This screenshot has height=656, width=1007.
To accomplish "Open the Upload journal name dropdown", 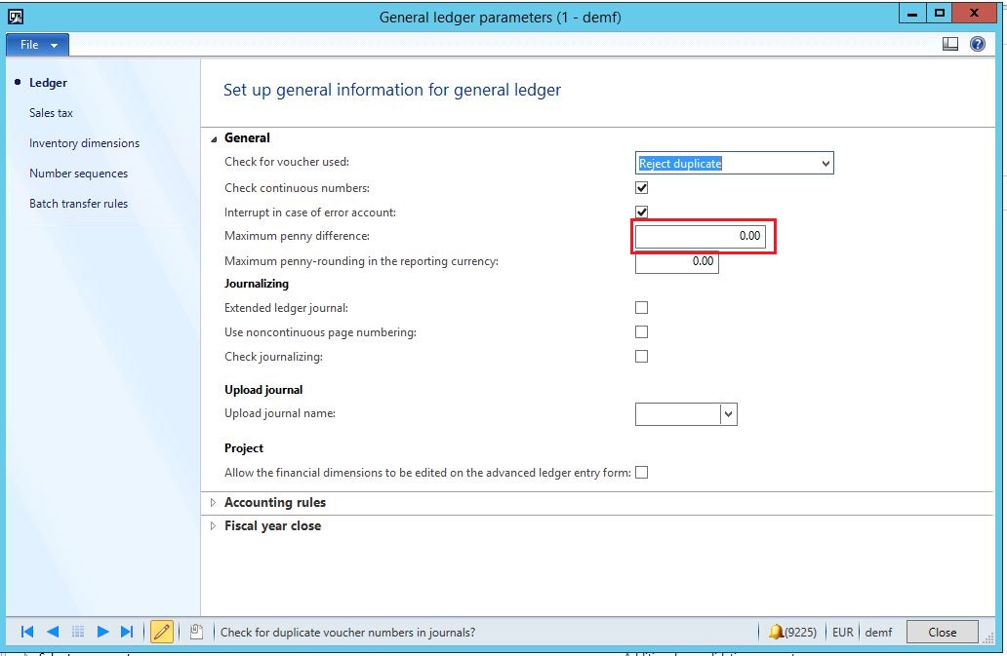I will click(x=728, y=414).
